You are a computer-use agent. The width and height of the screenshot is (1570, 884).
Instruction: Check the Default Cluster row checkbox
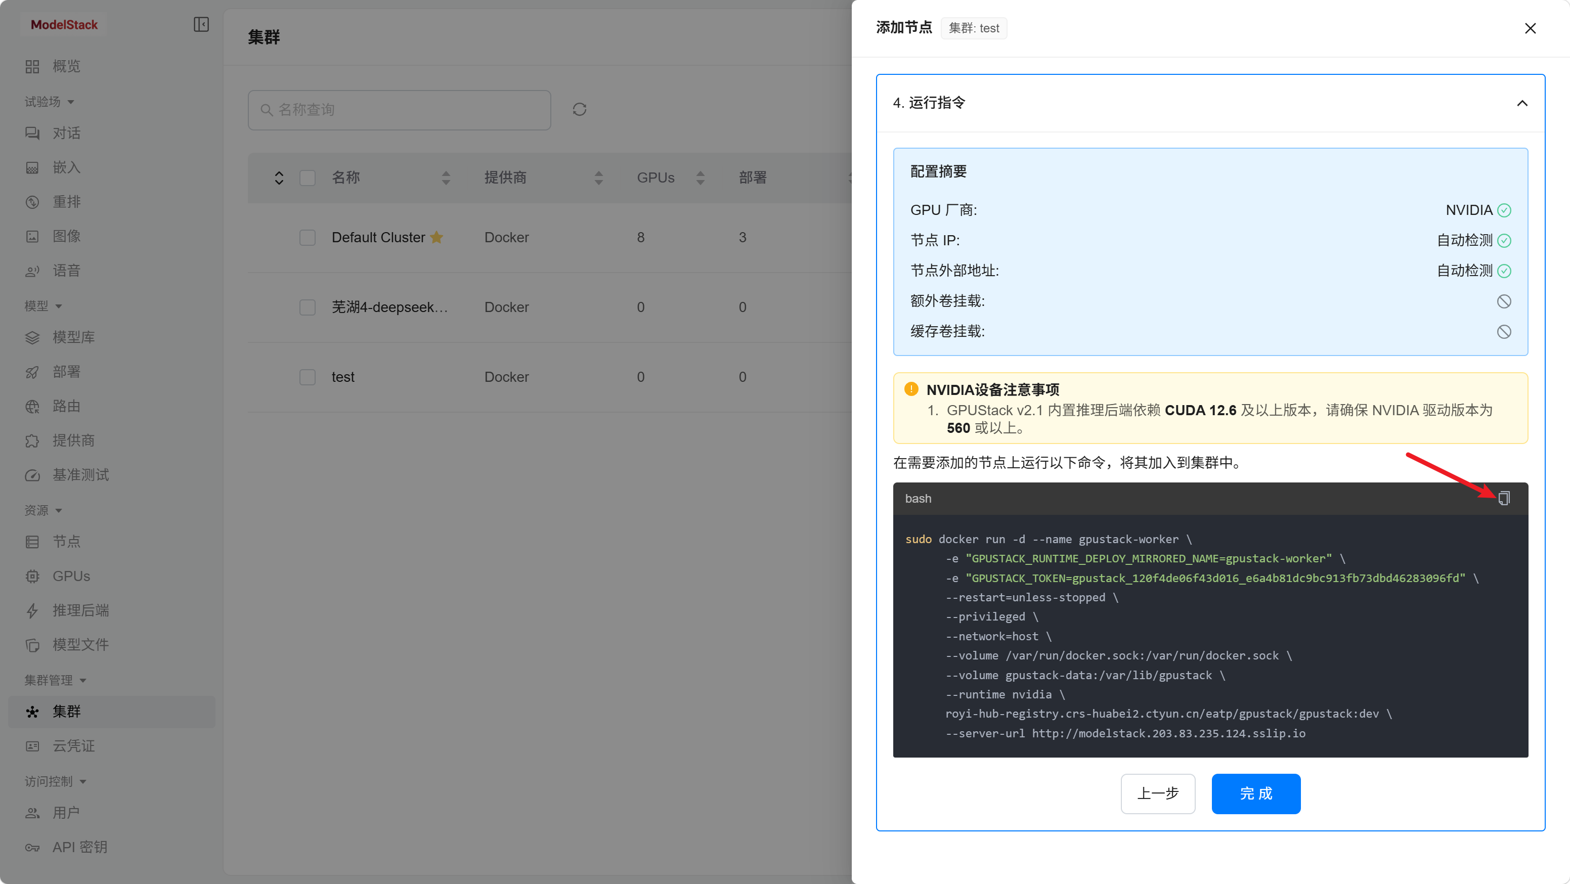coord(307,238)
